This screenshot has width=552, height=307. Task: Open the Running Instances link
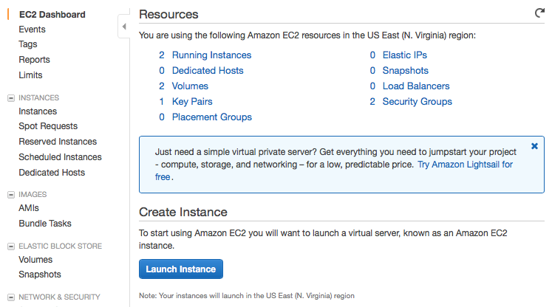tap(211, 55)
